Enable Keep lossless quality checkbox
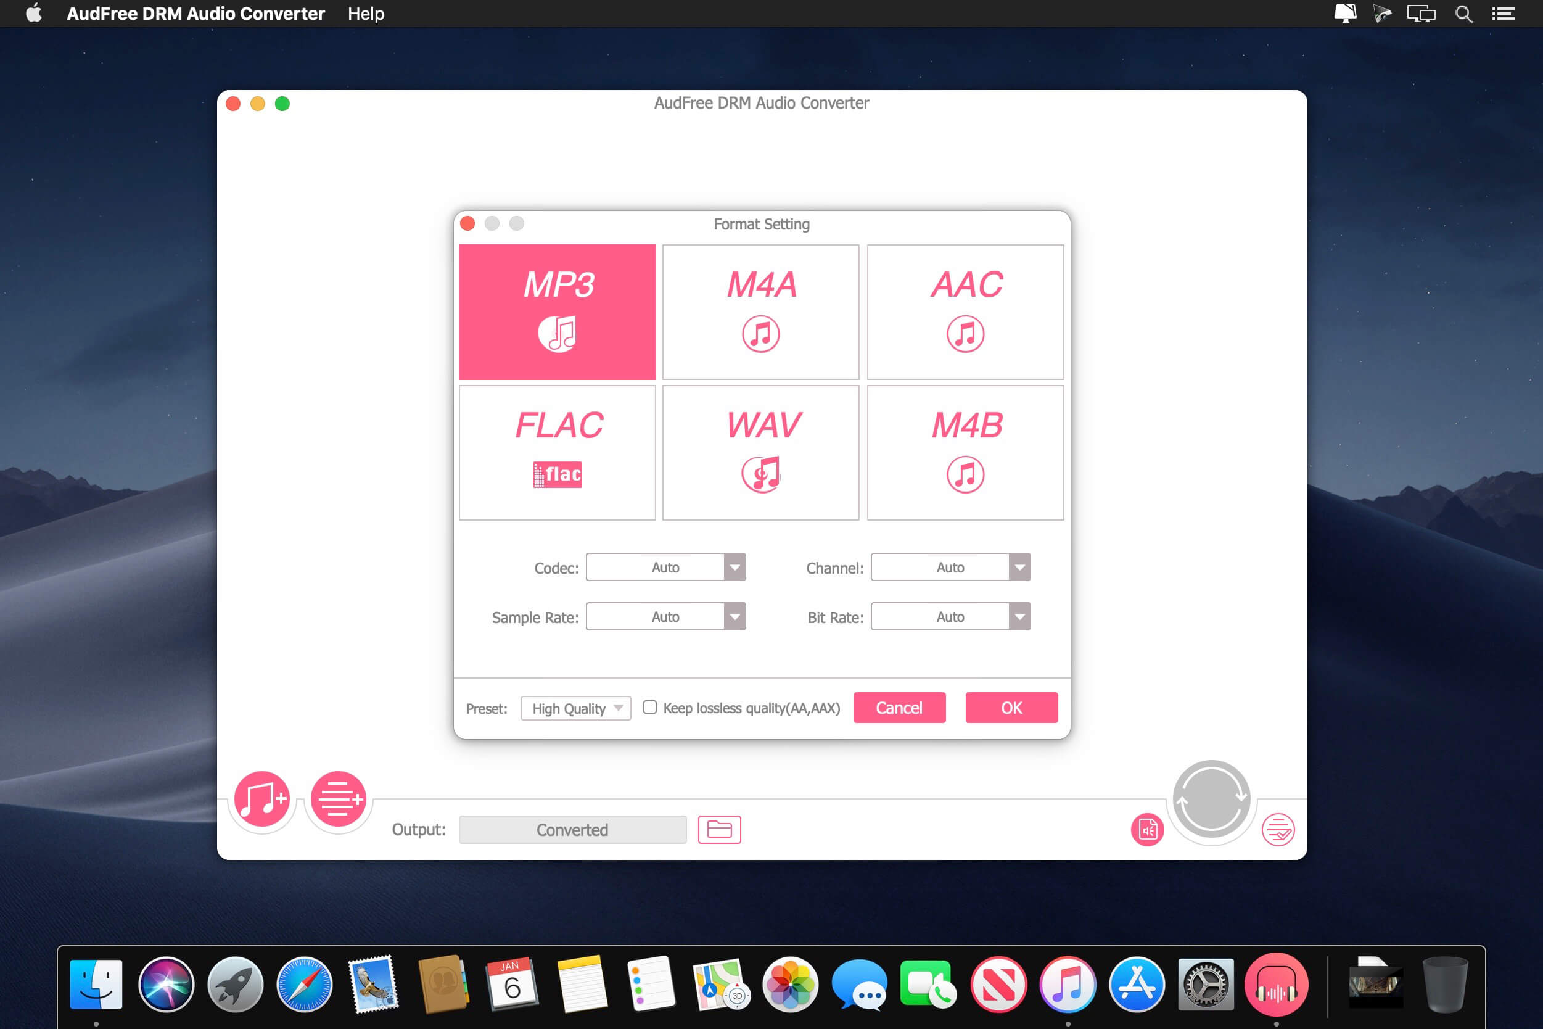 coord(649,708)
